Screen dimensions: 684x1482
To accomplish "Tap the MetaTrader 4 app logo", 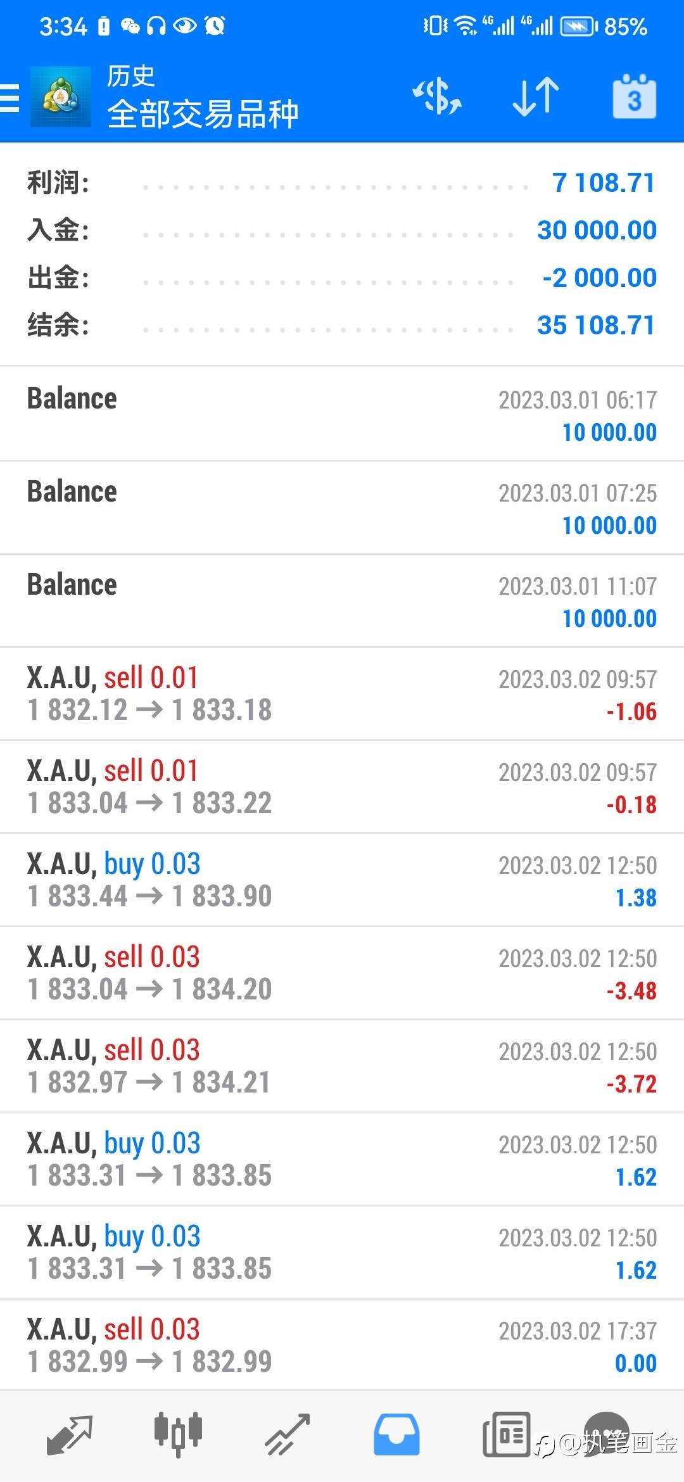I will point(61,97).
